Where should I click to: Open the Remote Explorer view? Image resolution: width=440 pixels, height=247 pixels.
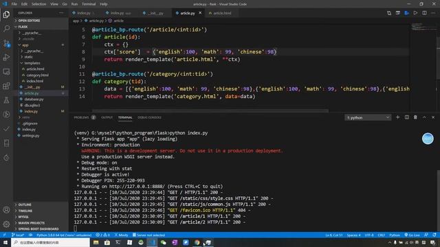[6, 71]
